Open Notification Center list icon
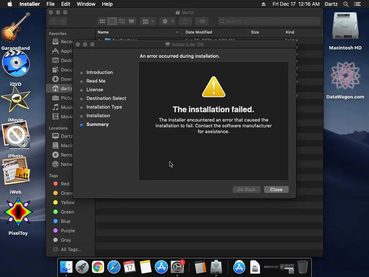Screen dimensions: 369x277 pyautogui.click(x=357, y=4)
